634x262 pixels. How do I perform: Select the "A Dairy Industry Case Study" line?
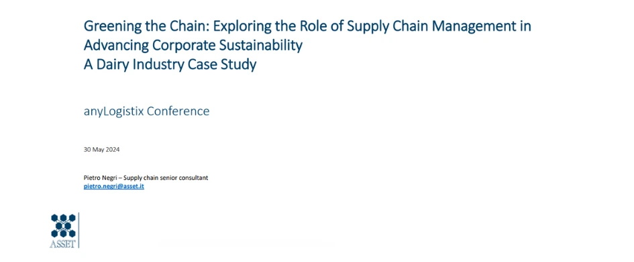tap(170, 64)
